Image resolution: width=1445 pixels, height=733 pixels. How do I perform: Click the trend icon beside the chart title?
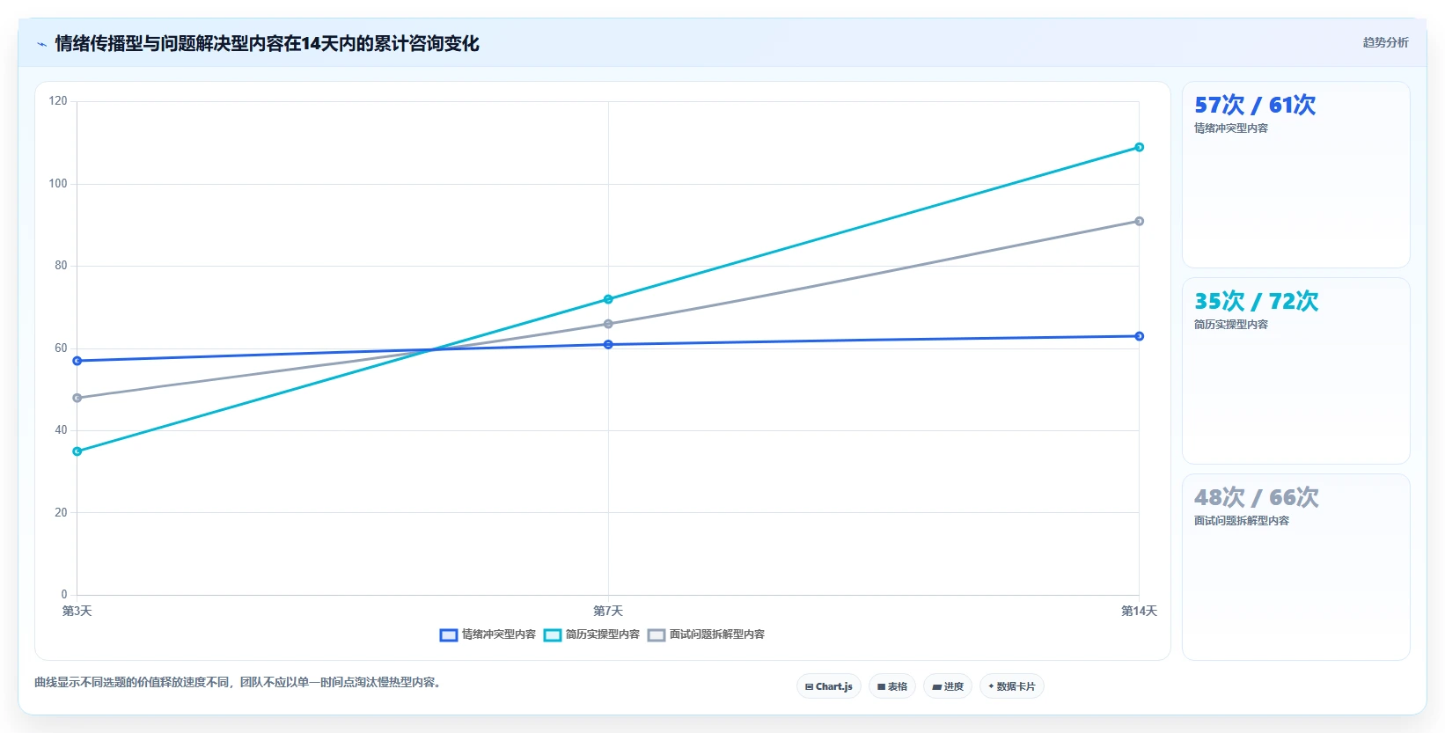(x=41, y=44)
